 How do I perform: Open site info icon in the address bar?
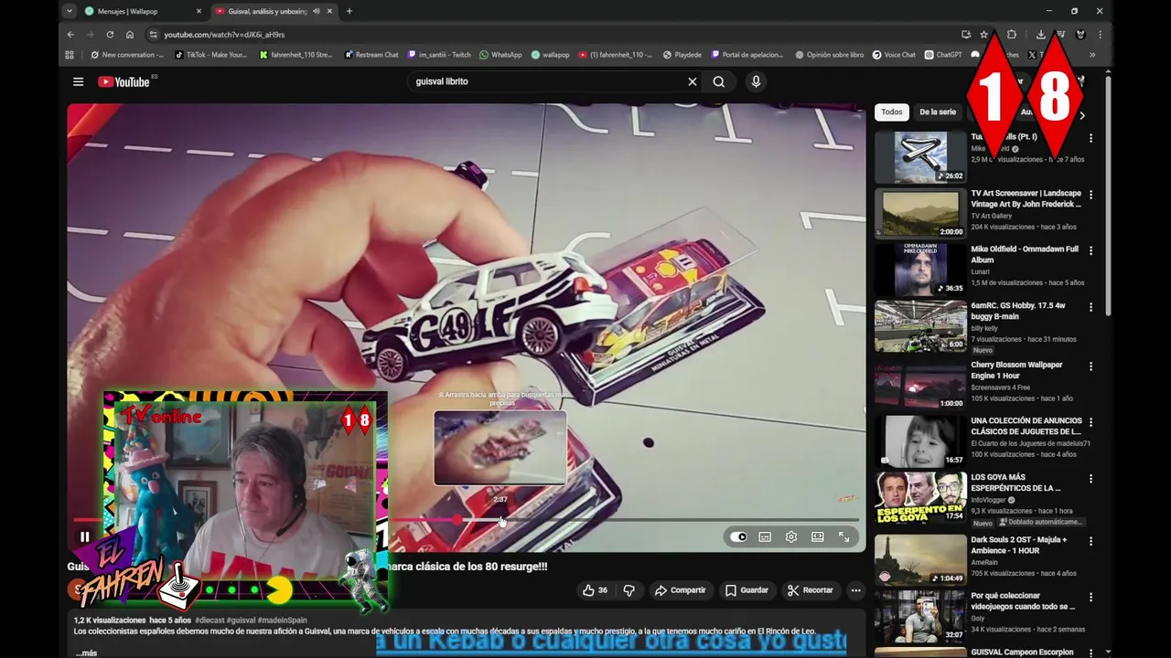(x=153, y=35)
